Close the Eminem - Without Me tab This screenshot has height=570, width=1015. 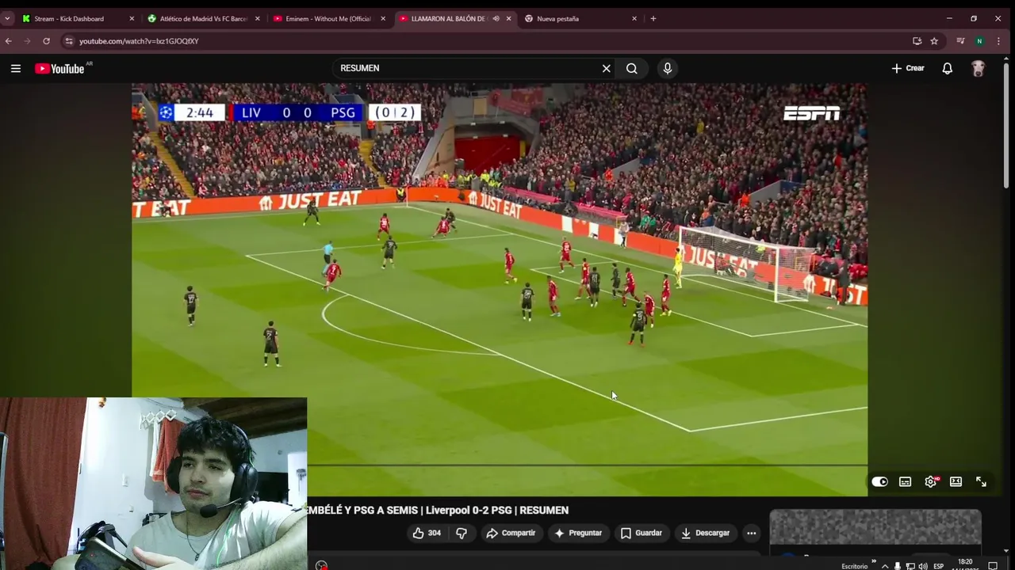383,18
